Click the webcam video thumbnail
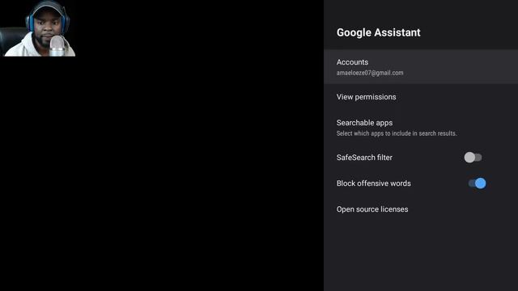518x291 pixels. (x=38, y=28)
